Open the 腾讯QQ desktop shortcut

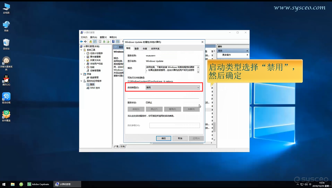6,80
